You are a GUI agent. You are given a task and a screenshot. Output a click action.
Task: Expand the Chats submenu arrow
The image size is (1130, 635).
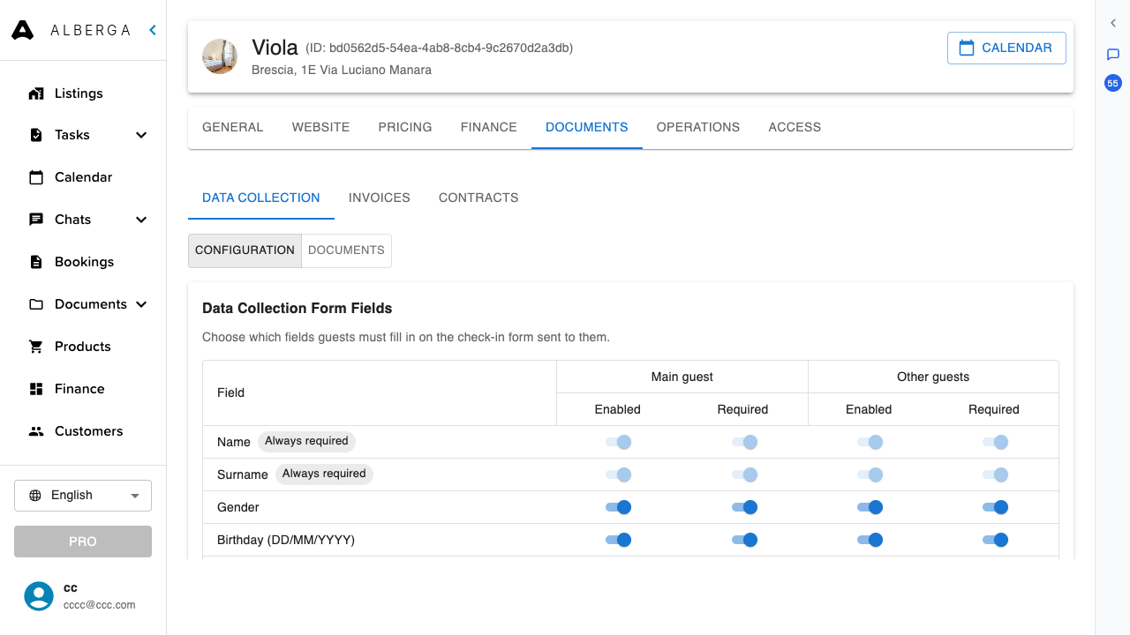tap(141, 220)
